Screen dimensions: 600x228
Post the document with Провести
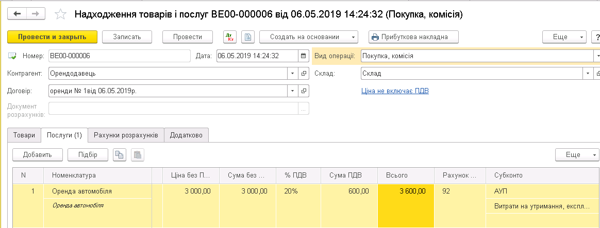coord(188,37)
